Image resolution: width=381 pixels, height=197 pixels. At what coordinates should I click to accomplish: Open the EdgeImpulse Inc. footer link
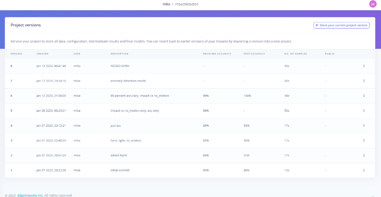30,195
